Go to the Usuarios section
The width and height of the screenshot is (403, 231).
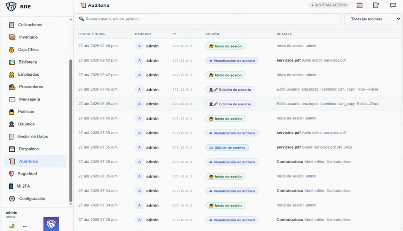[26, 124]
